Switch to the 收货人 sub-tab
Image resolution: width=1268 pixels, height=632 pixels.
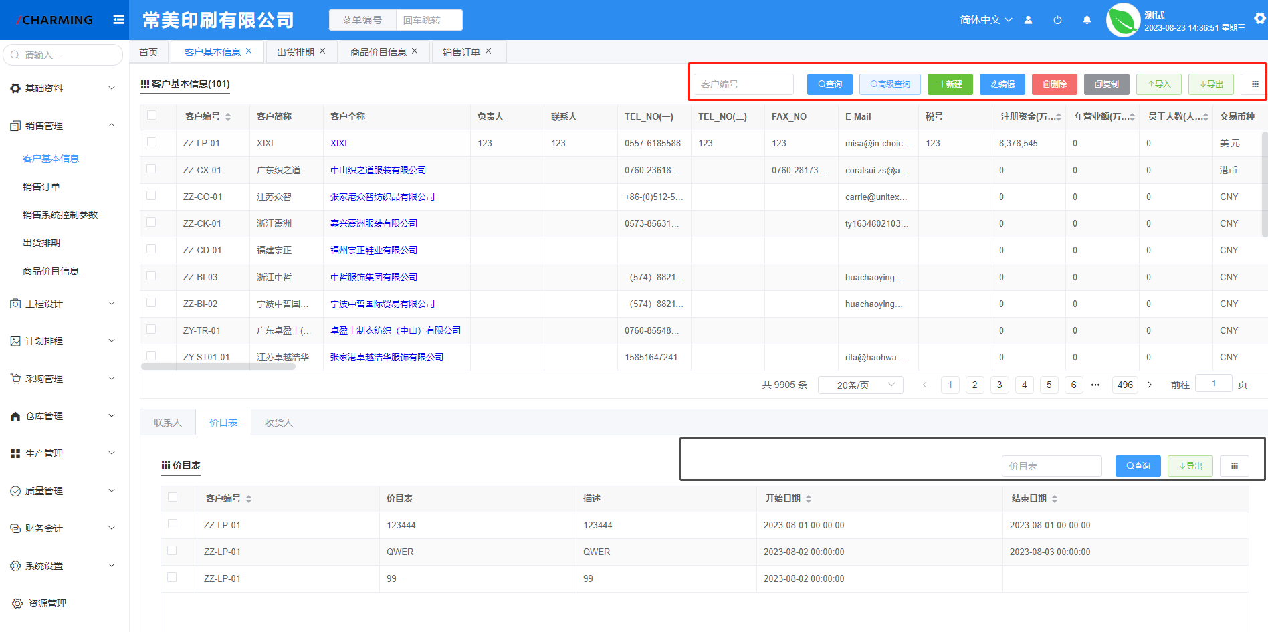[279, 423]
